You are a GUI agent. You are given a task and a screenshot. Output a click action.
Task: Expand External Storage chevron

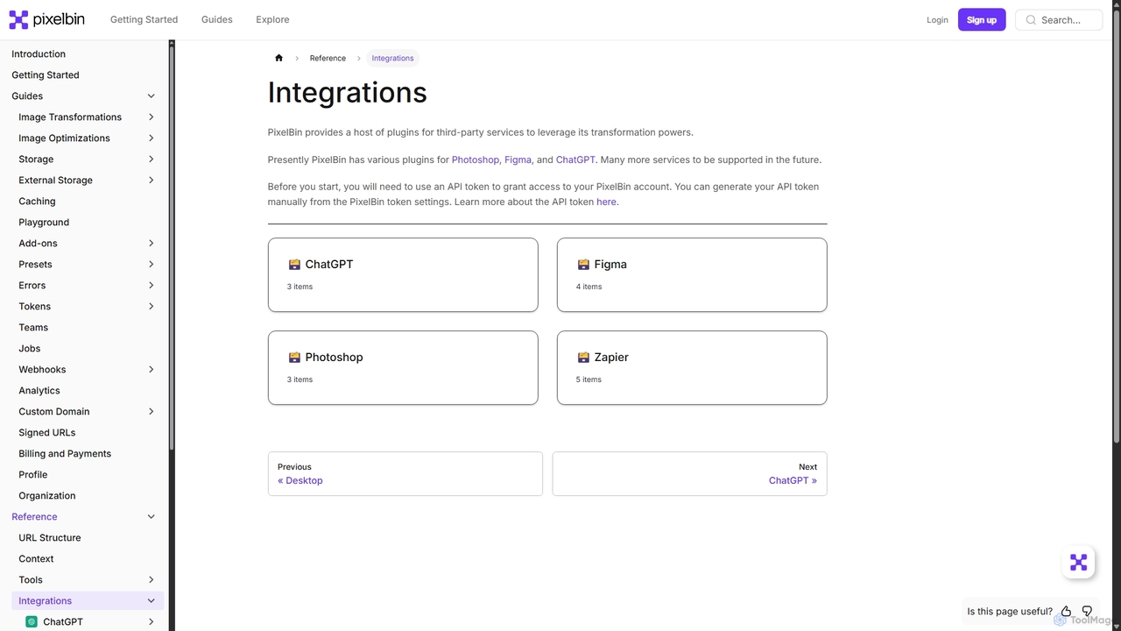tap(151, 181)
